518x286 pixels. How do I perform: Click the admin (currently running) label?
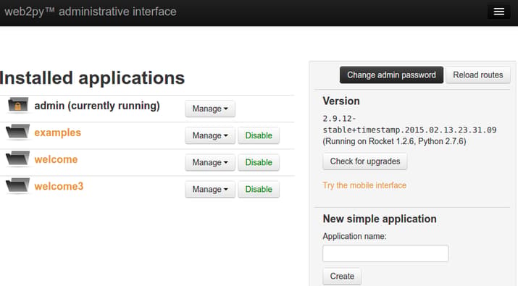pyautogui.click(x=97, y=106)
